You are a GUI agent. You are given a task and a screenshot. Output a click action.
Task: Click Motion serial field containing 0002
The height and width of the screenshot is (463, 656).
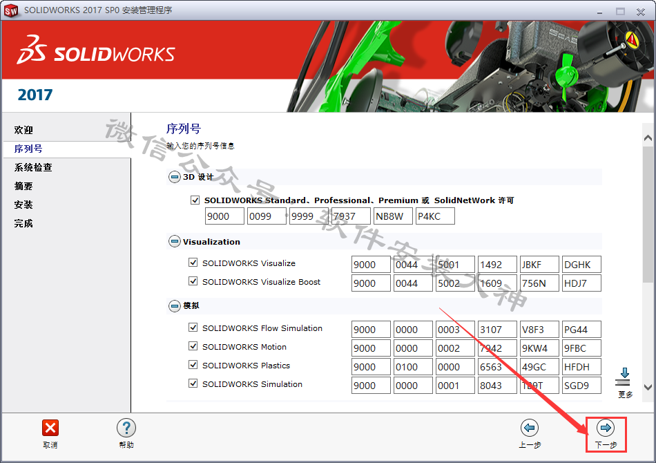click(455, 348)
